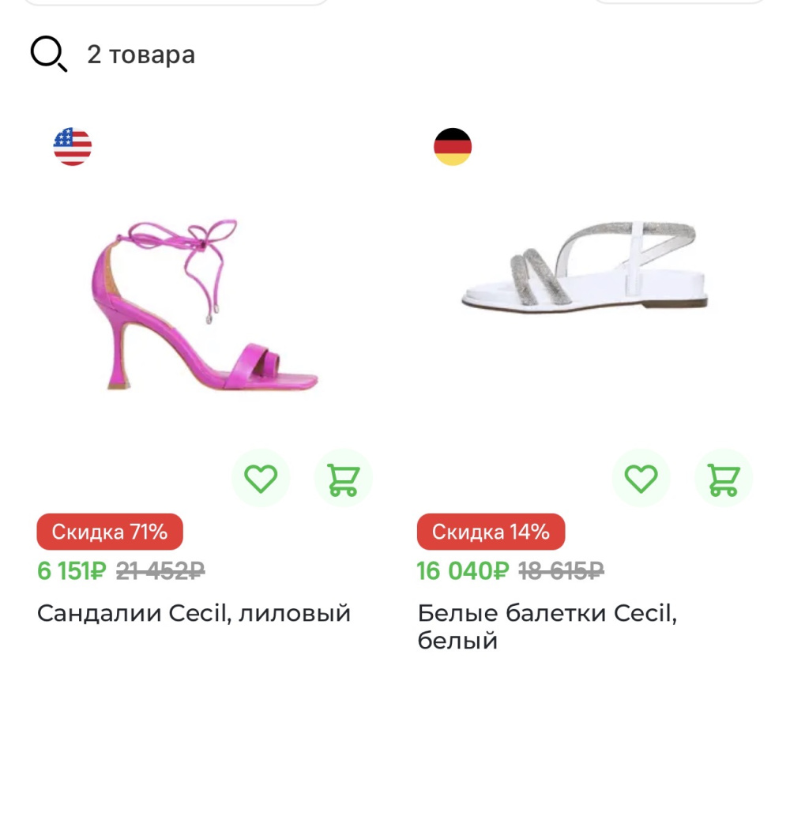Viewport: 790px width, 835px height.
Task: Click the partially visible control at top right
Action: pyautogui.click(x=679, y=2)
